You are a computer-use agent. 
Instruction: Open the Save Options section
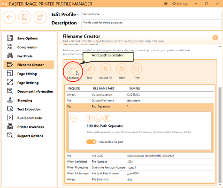click(x=29, y=38)
